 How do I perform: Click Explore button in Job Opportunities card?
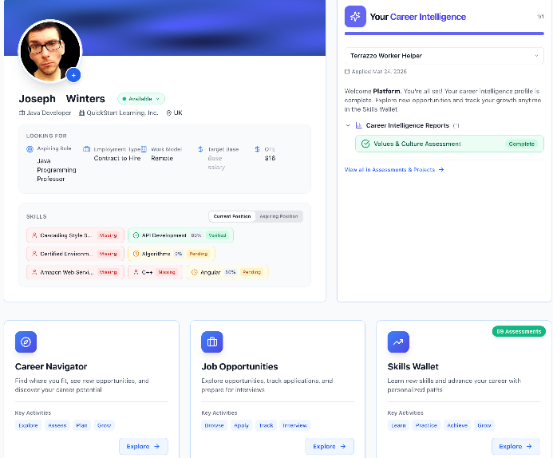(329, 446)
